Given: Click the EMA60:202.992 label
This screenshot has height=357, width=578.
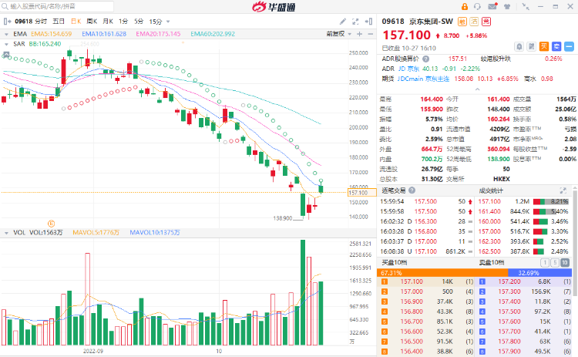Looking at the screenshot, I should [213, 34].
